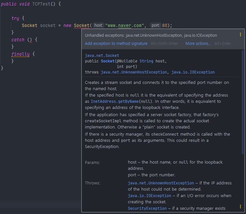Open the tooltip options three-dot menu at top
246x214 pixels.
click(x=240, y=35)
